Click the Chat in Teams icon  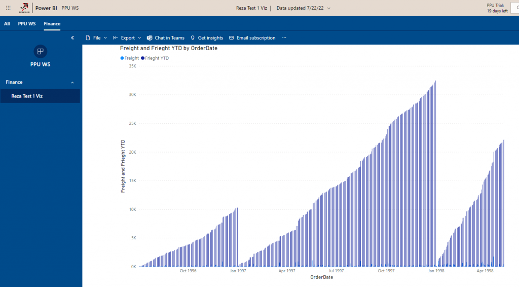150,38
